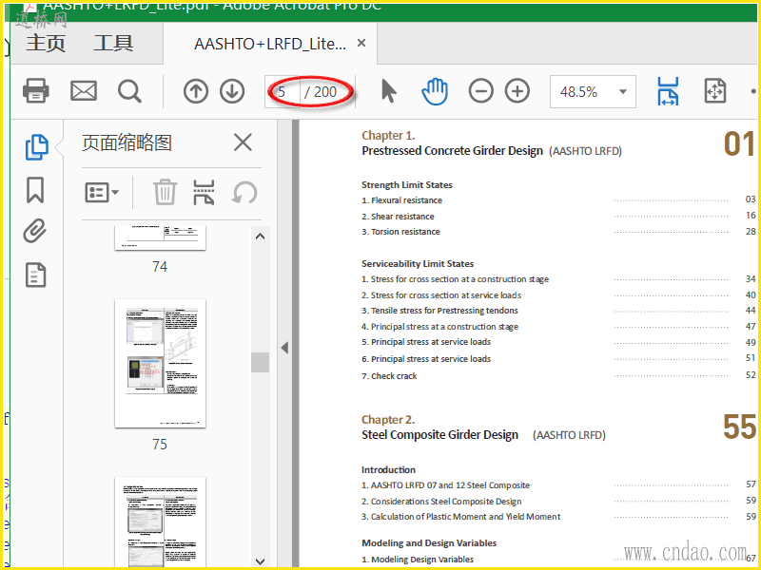Click '2. Shear resistance' contents entry
The image size is (761, 570).
[x=398, y=217]
